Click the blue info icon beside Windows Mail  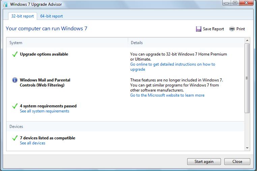point(15,80)
